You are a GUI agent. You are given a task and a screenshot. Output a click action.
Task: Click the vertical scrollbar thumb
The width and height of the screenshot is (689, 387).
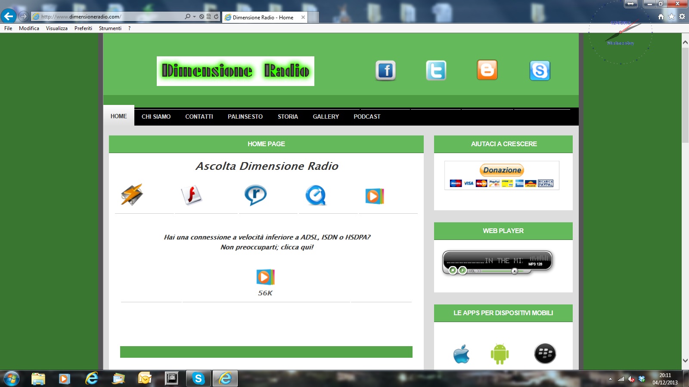tap(685, 95)
